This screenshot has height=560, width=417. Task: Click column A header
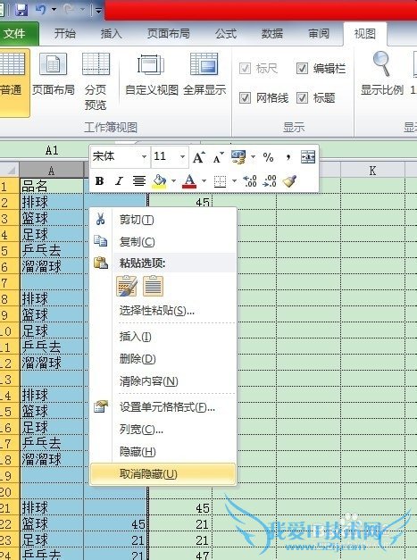pyautogui.click(x=52, y=171)
